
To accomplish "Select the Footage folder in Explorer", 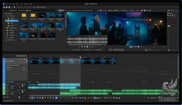I will pos(24,16).
